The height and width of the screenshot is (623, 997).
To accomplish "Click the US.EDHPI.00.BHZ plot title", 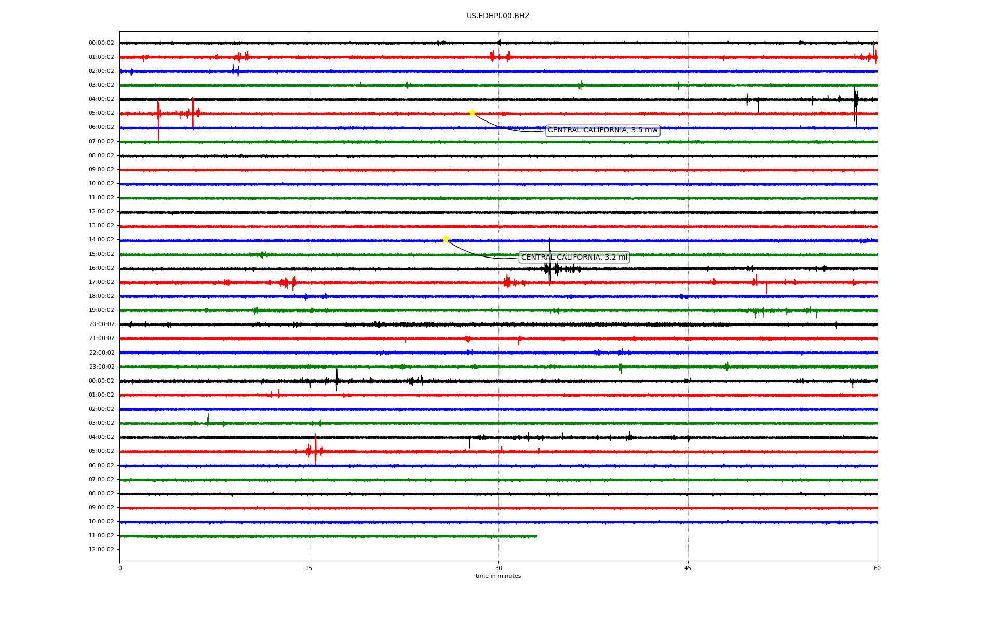I will pyautogui.click(x=497, y=16).
